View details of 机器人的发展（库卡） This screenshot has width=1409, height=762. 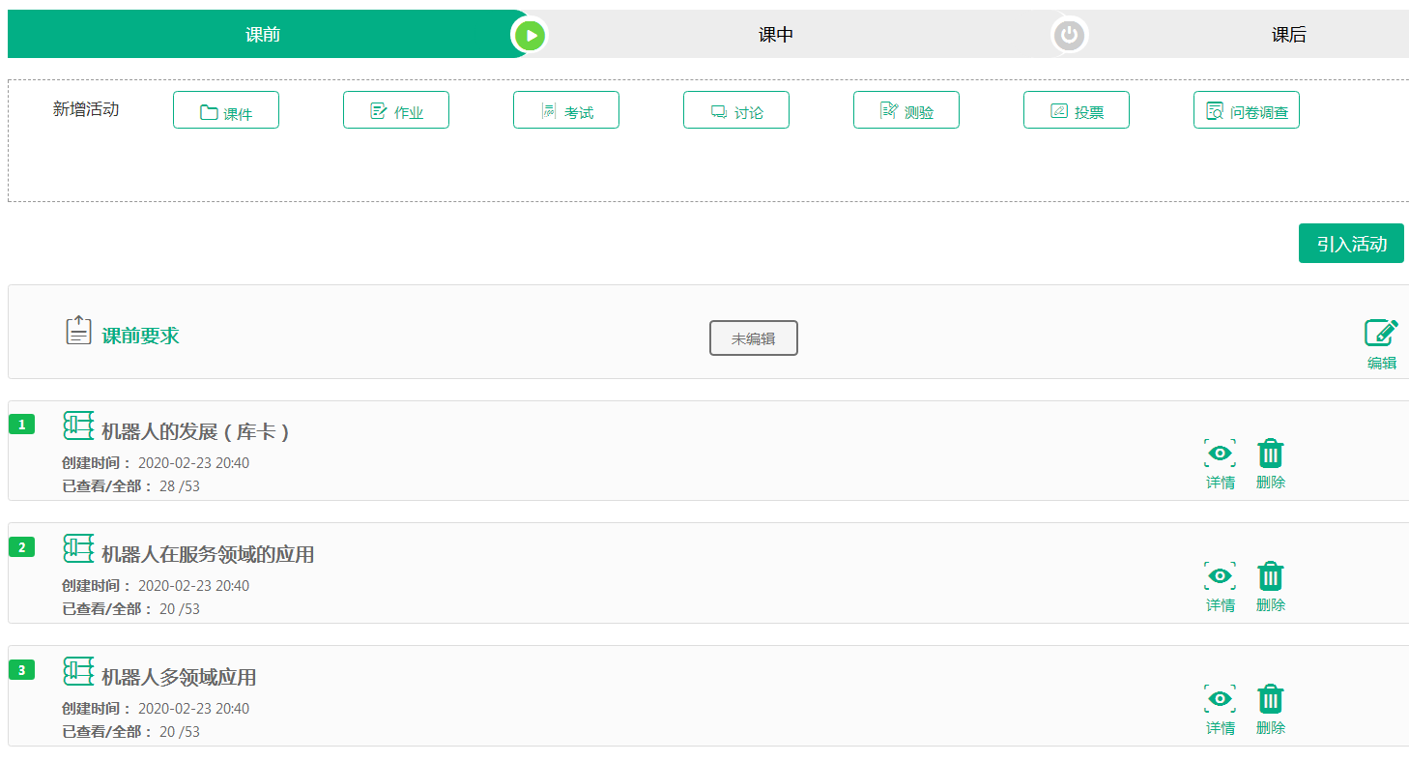point(1220,454)
